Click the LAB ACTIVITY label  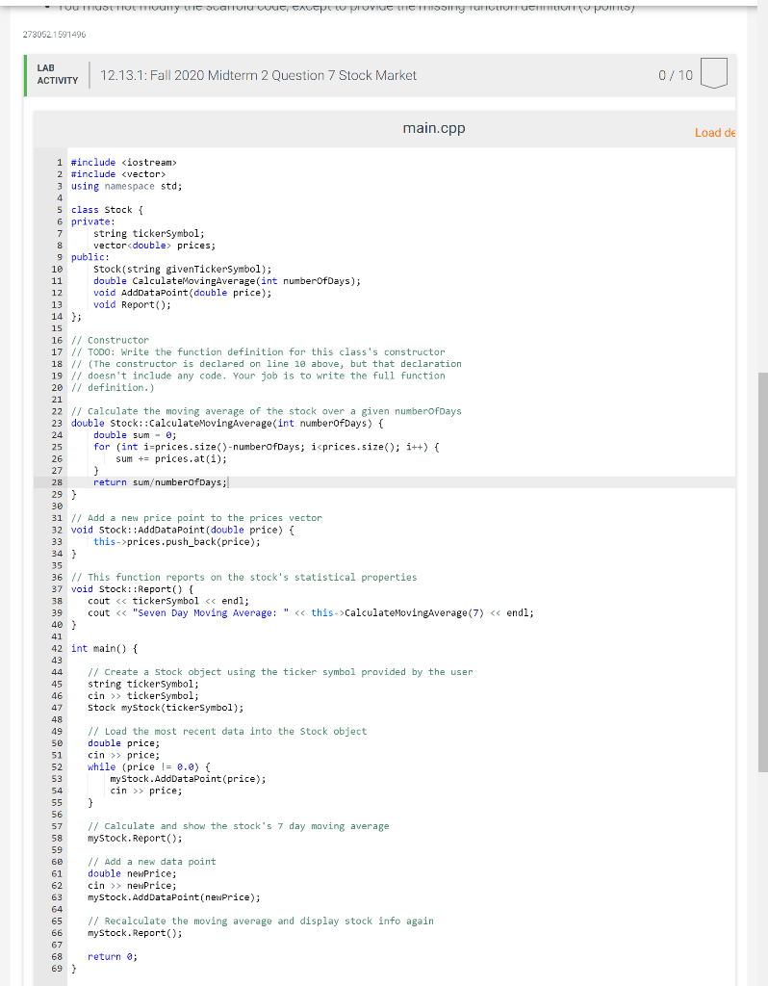57,74
